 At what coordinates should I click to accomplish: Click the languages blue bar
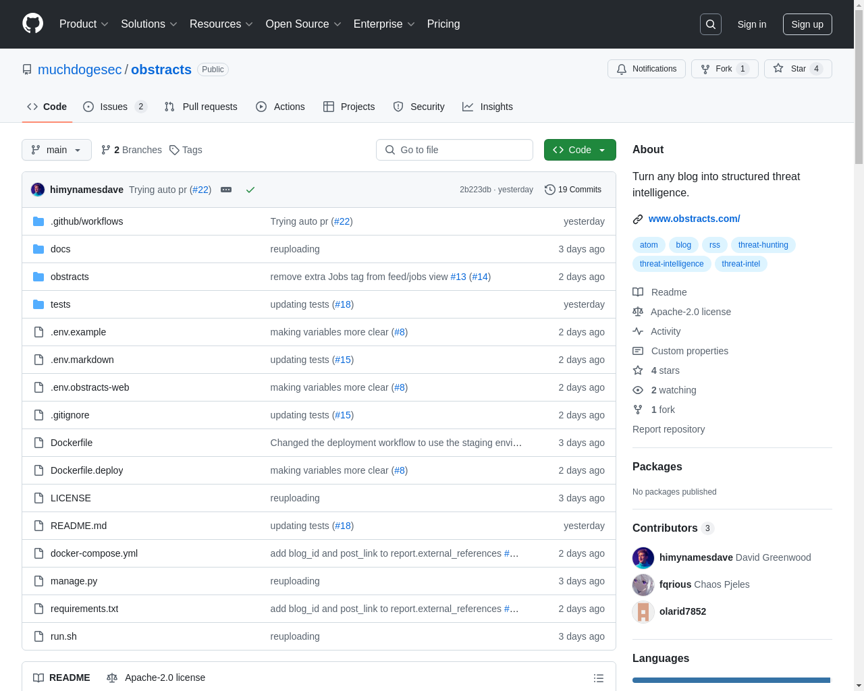(x=732, y=680)
